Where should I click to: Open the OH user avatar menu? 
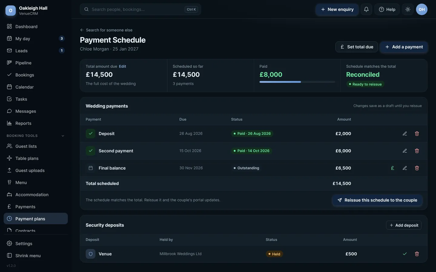(x=422, y=9)
